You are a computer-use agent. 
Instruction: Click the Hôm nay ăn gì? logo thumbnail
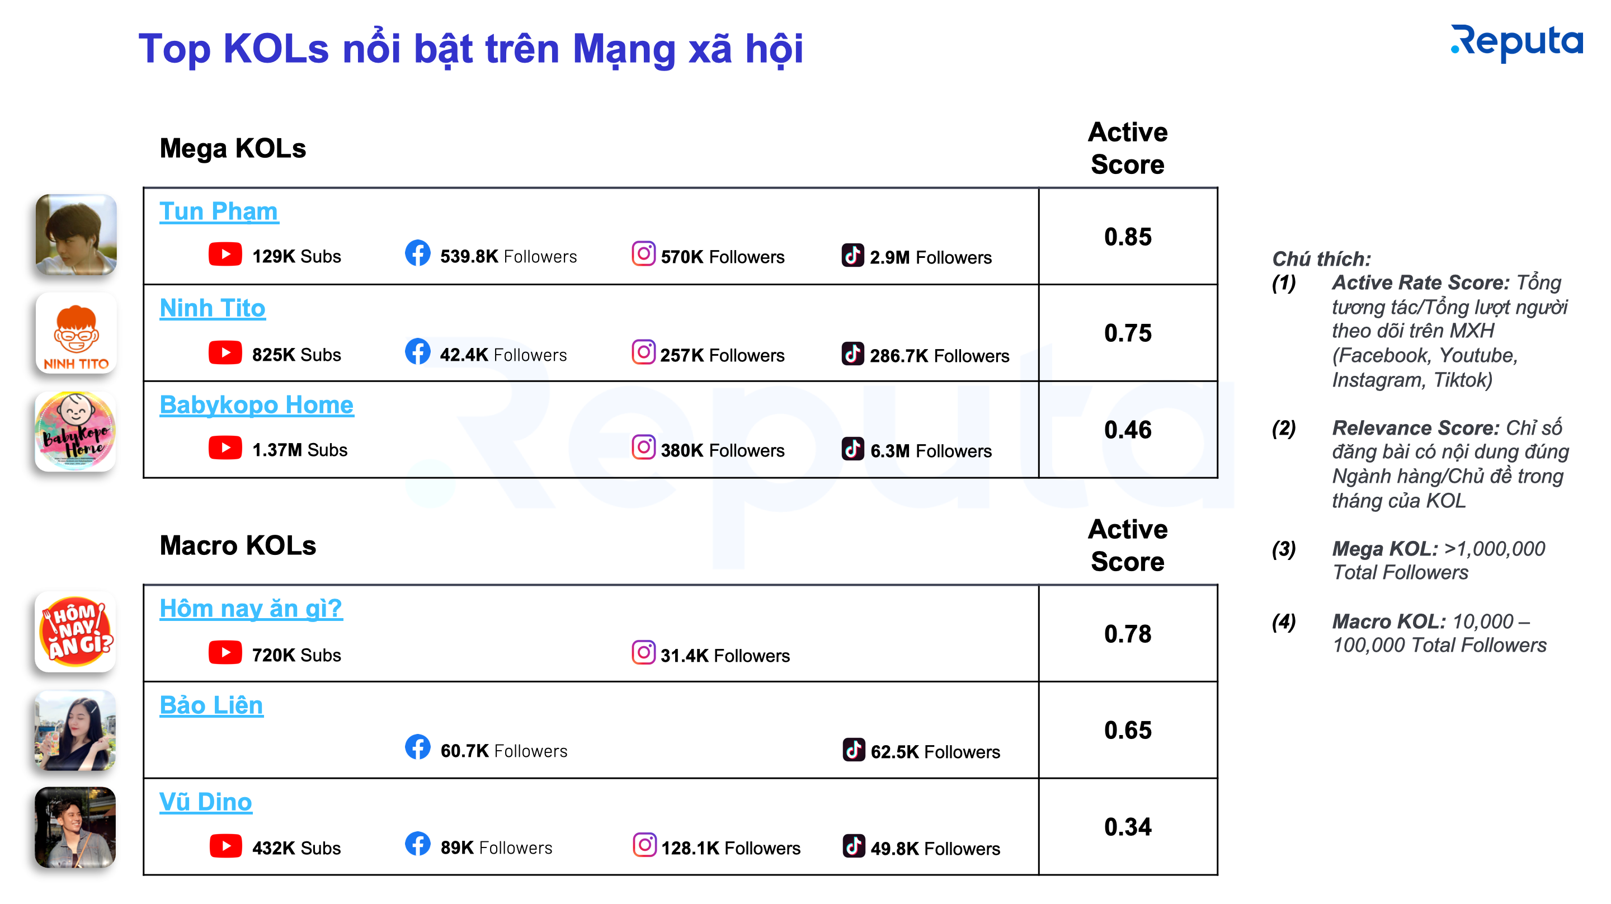coord(76,632)
